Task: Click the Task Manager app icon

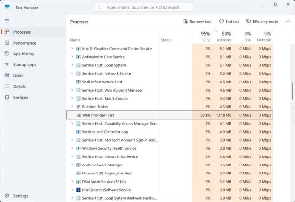Action: [x=7, y=7]
